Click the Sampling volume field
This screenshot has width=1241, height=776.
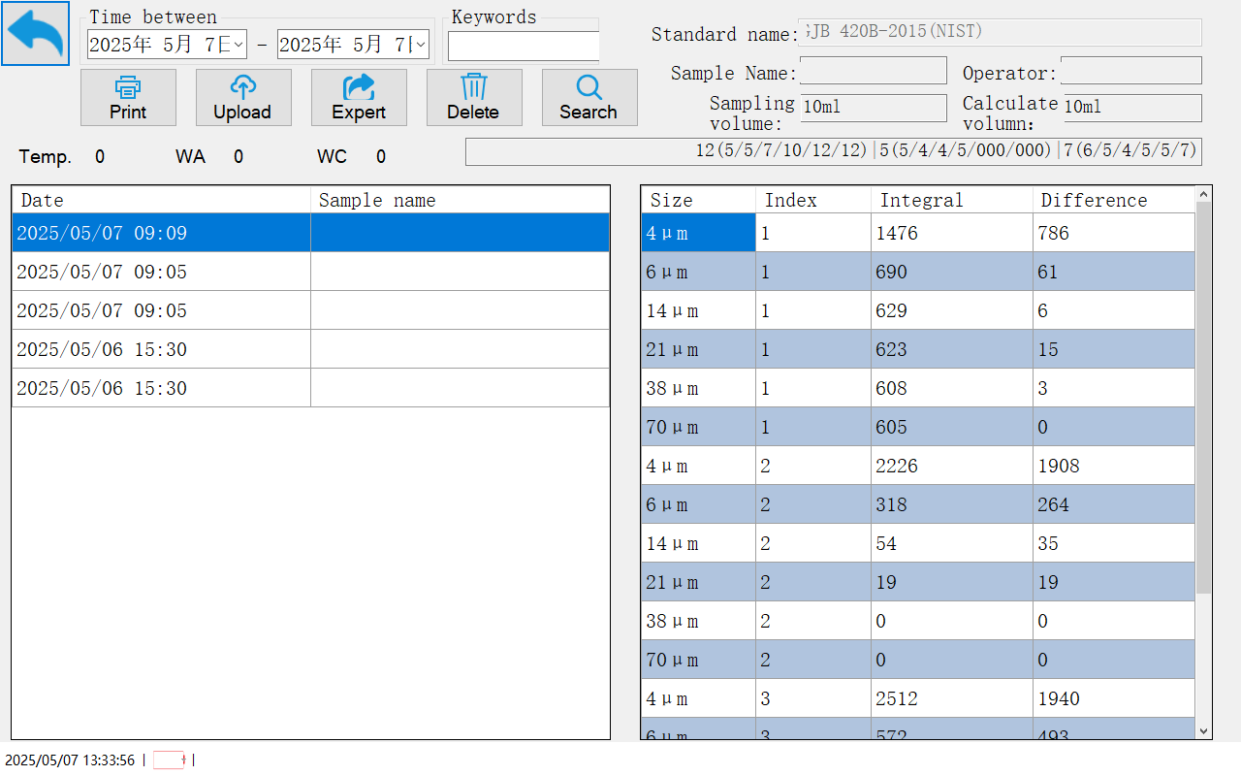[873, 108]
